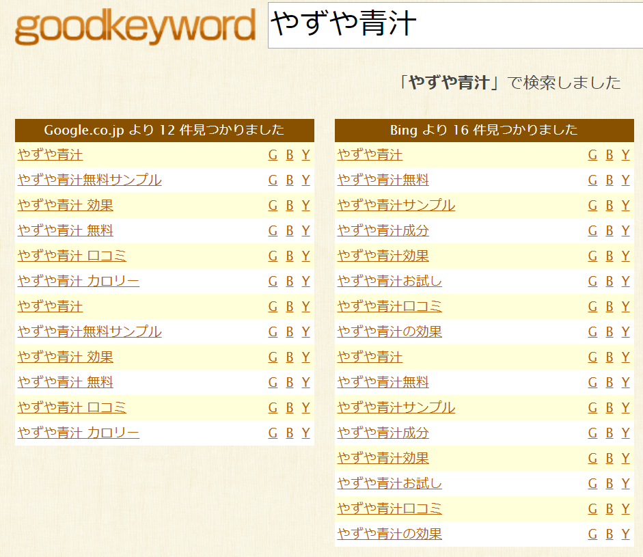Click Y beside first やずや青汁お試し

coord(625,281)
